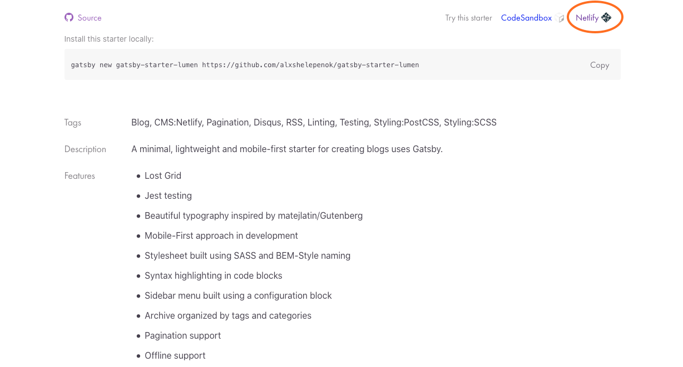Click the Tags label
The width and height of the screenshot is (683, 367).
[x=73, y=123]
